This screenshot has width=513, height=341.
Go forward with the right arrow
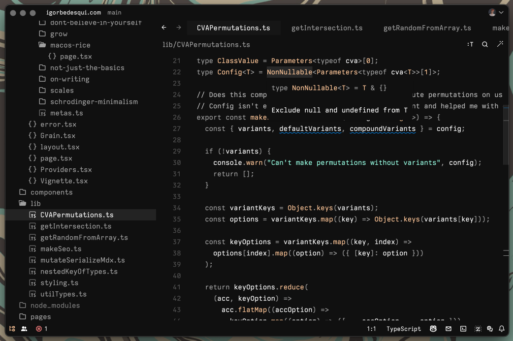[179, 28]
